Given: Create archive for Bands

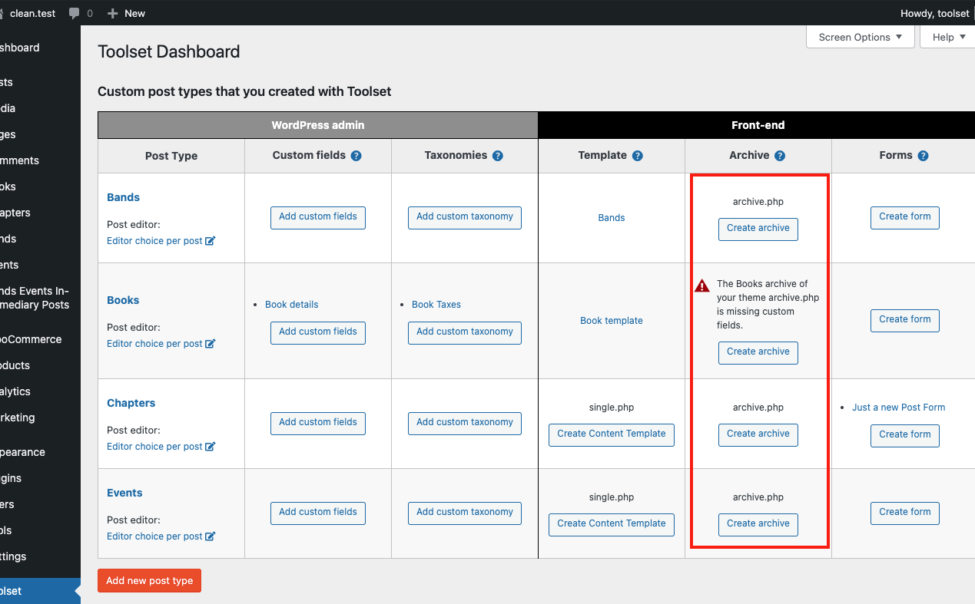Looking at the screenshot, I should click(x=758, y=229).
